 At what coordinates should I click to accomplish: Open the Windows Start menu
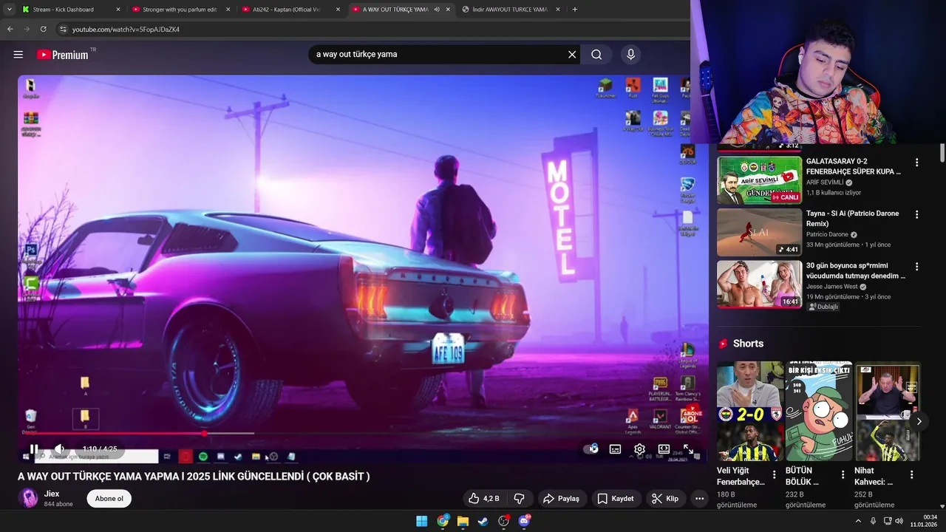point(421,521)
